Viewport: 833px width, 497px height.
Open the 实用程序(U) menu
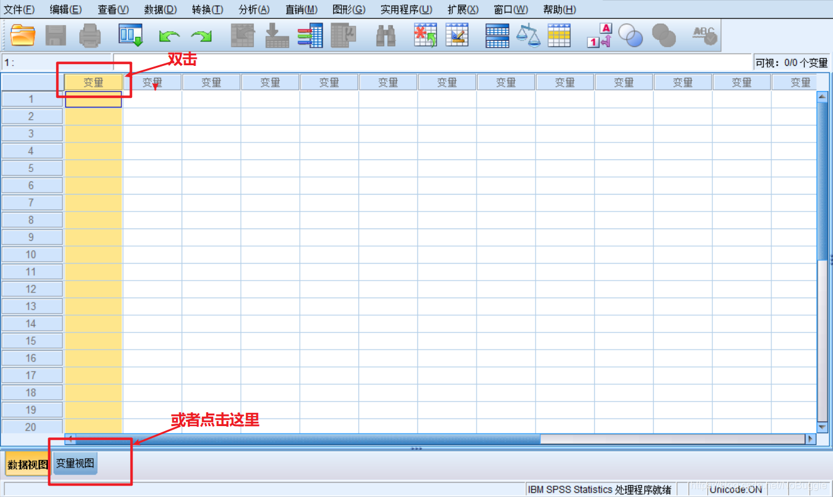pyautogui.click(x=406, y=9)
